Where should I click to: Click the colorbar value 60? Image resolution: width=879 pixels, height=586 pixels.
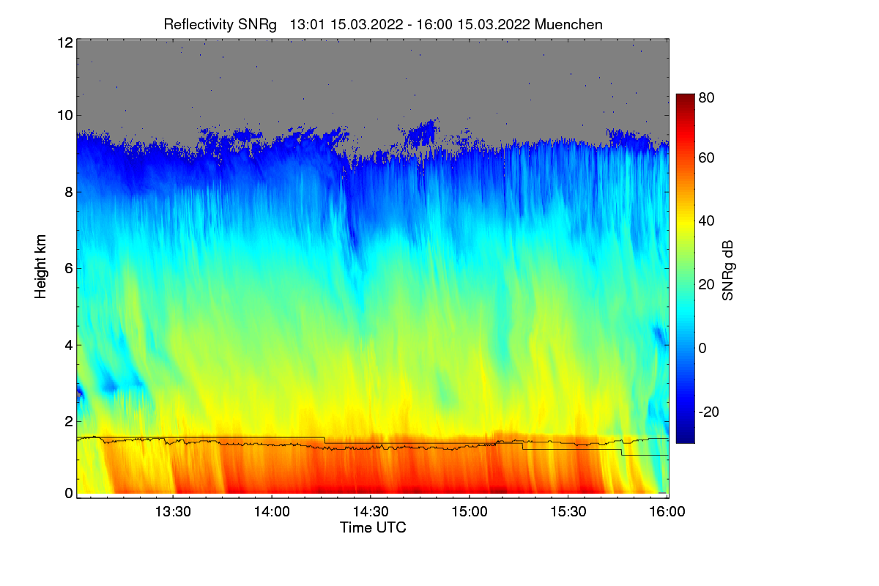(706, 157)
